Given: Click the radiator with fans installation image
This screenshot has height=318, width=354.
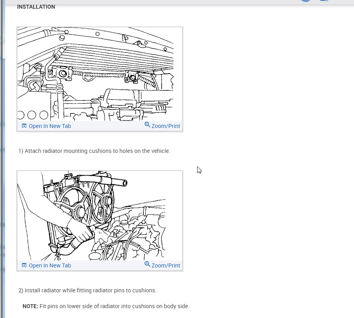Looking at the screenshot, I should coord(99,216).
